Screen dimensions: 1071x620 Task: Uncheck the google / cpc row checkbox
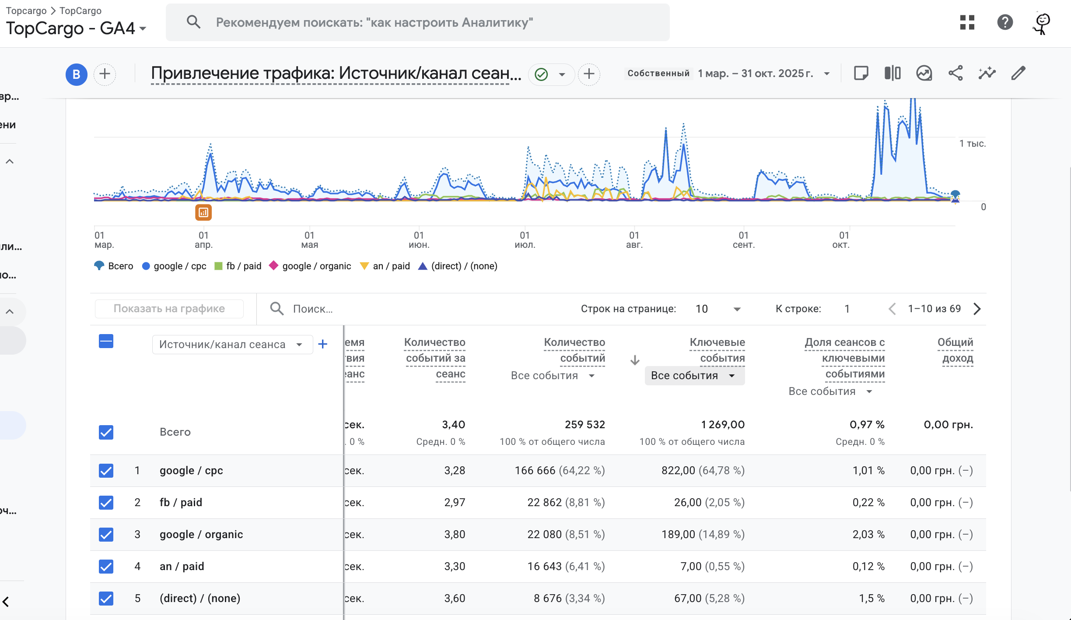pos(106,471)
